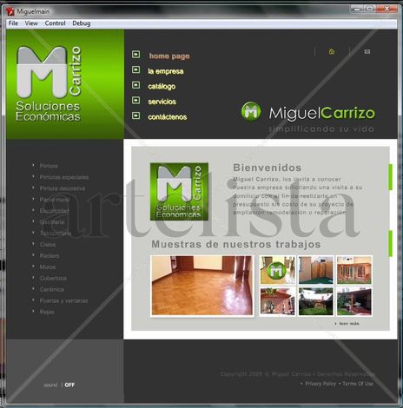Open the covered terrace thumbnail
This screenshot has height=408, width=403.
pos(354,301)
